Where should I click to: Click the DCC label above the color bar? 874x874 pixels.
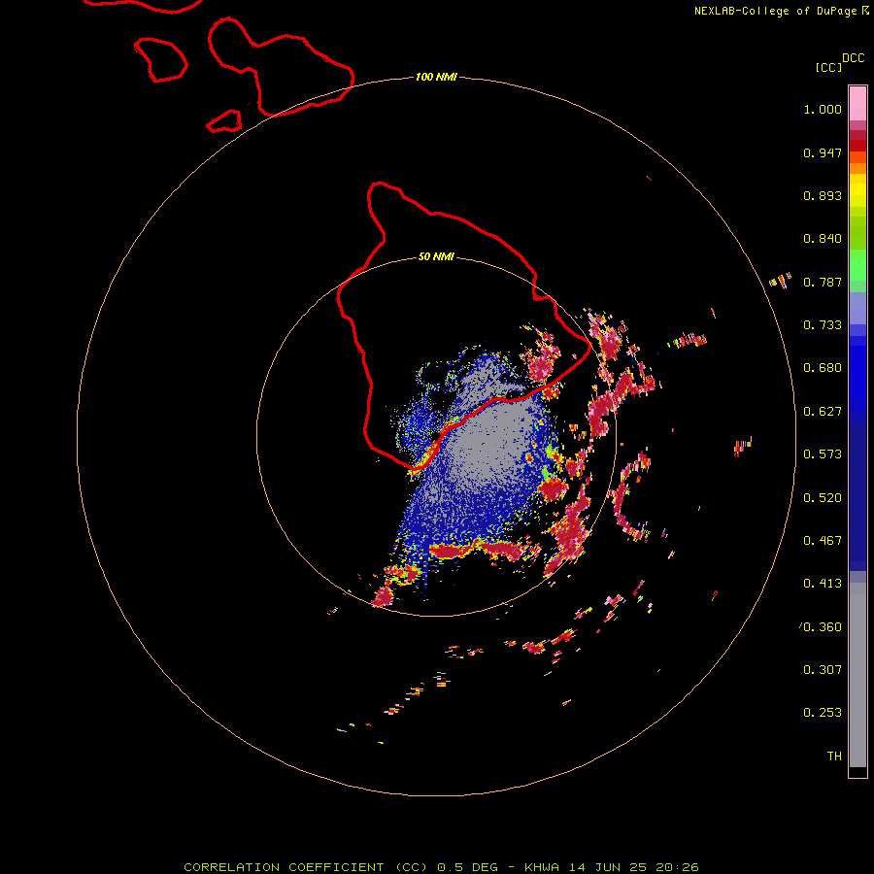853,58
